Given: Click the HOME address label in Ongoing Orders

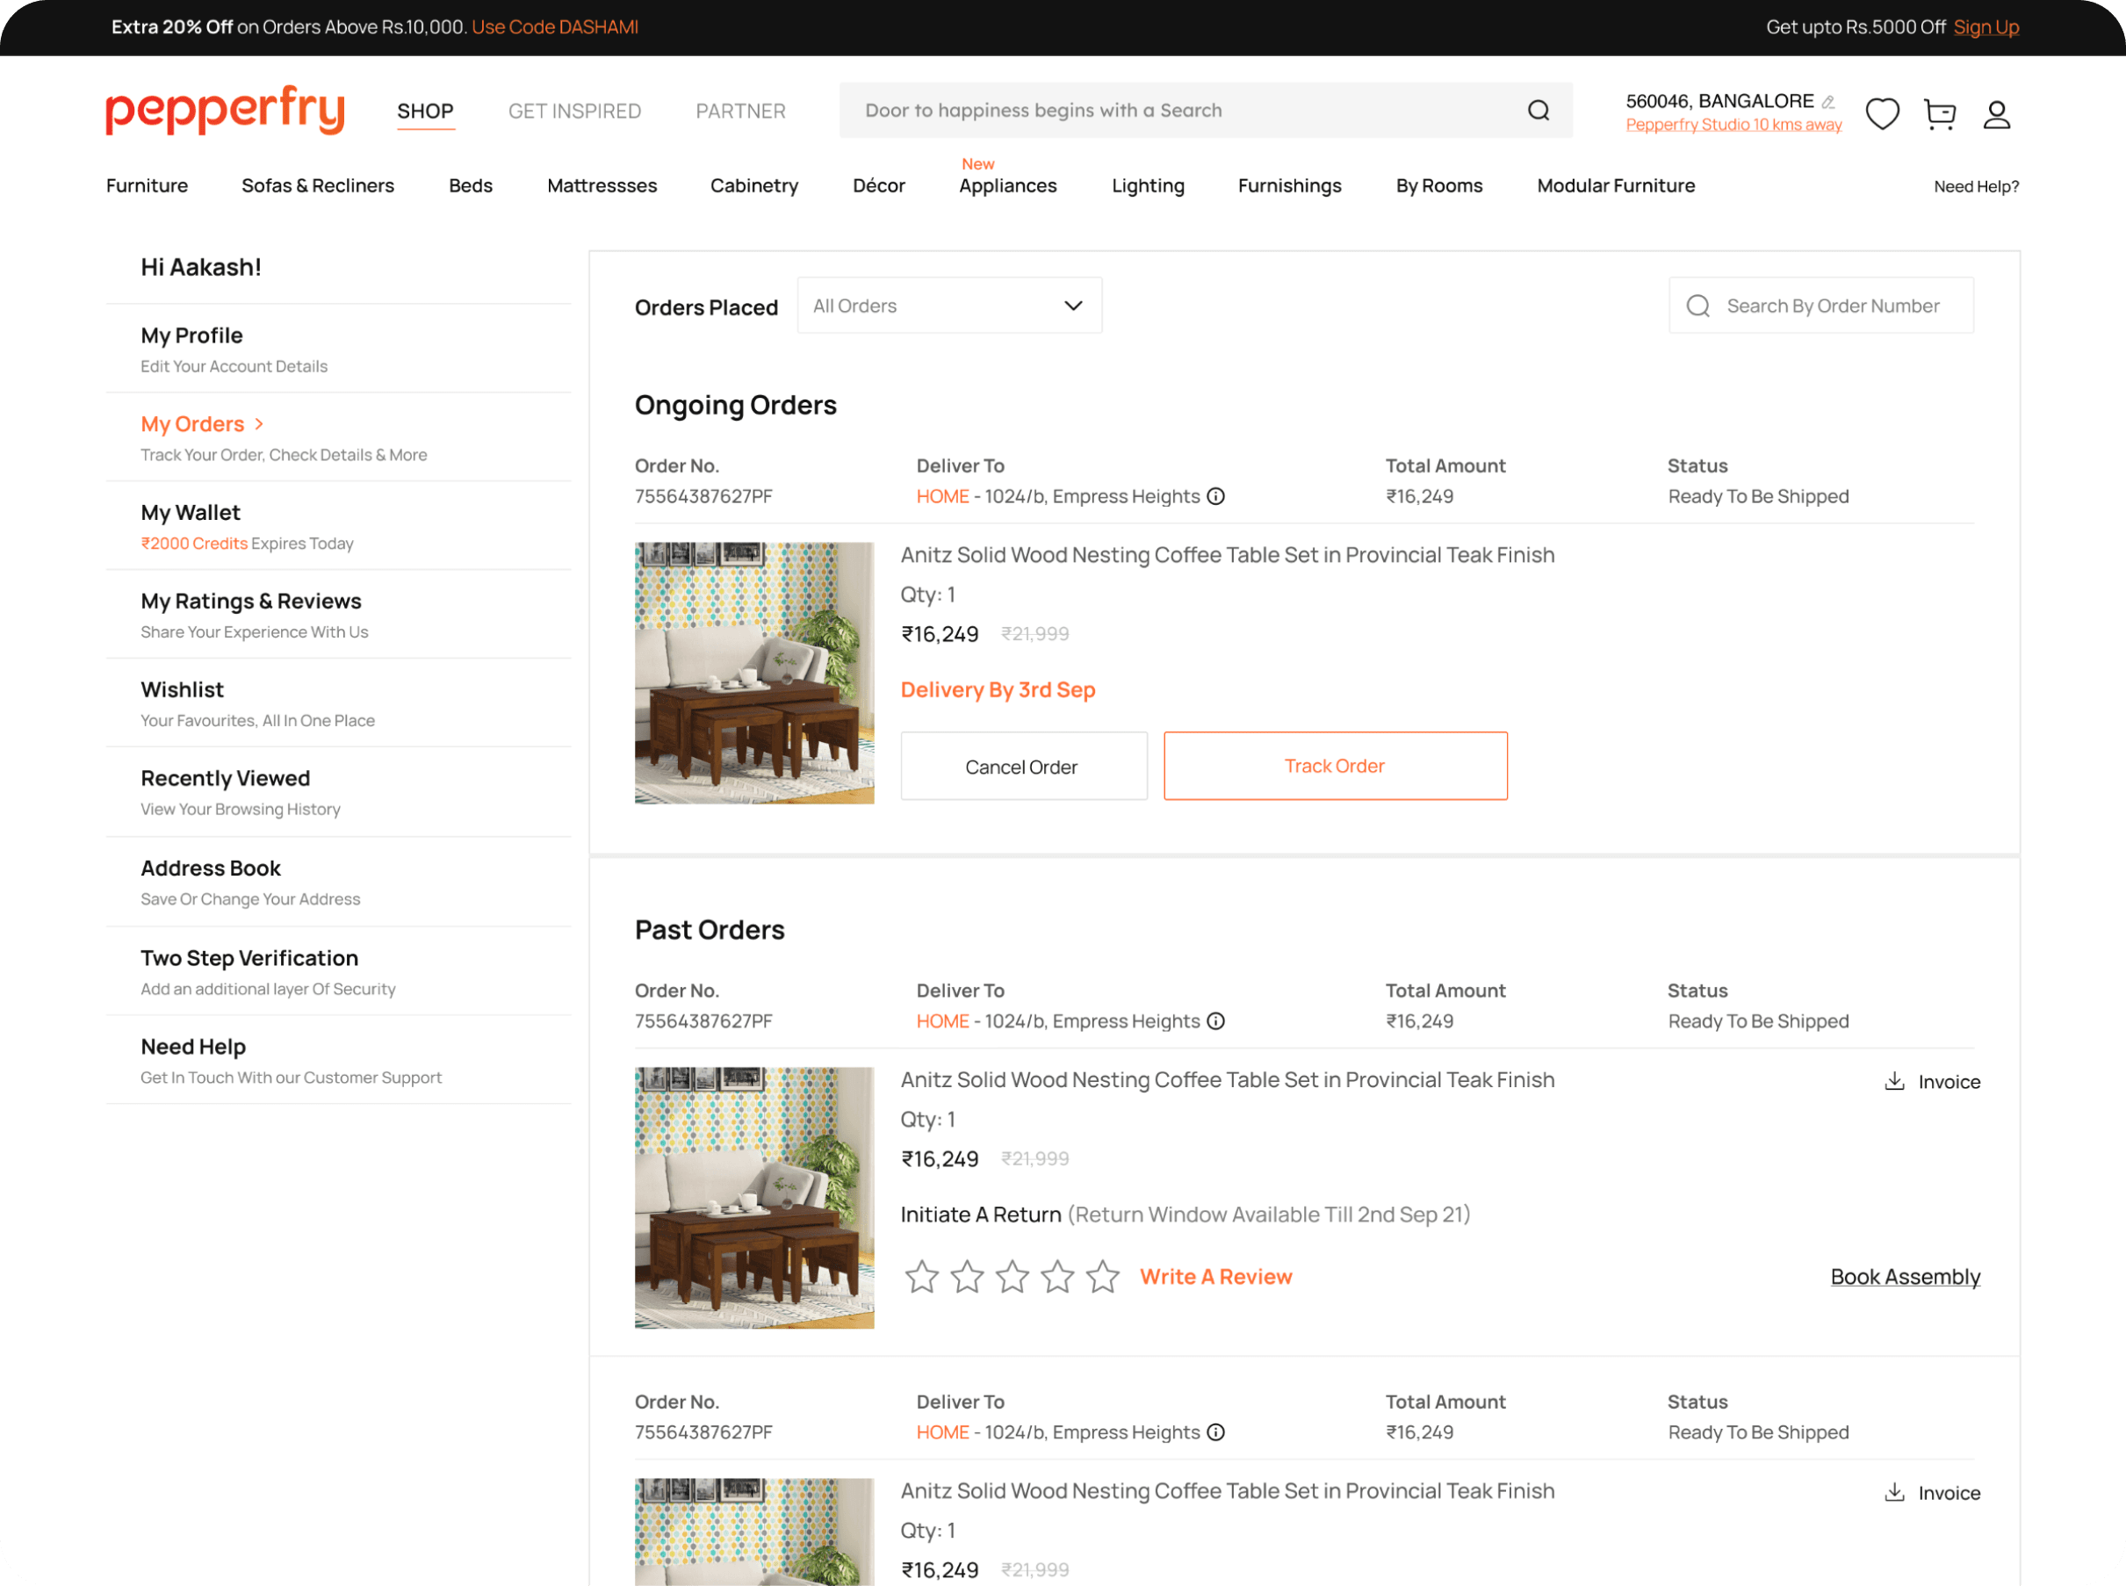Looking at the screenshot, I should [941, 496].
